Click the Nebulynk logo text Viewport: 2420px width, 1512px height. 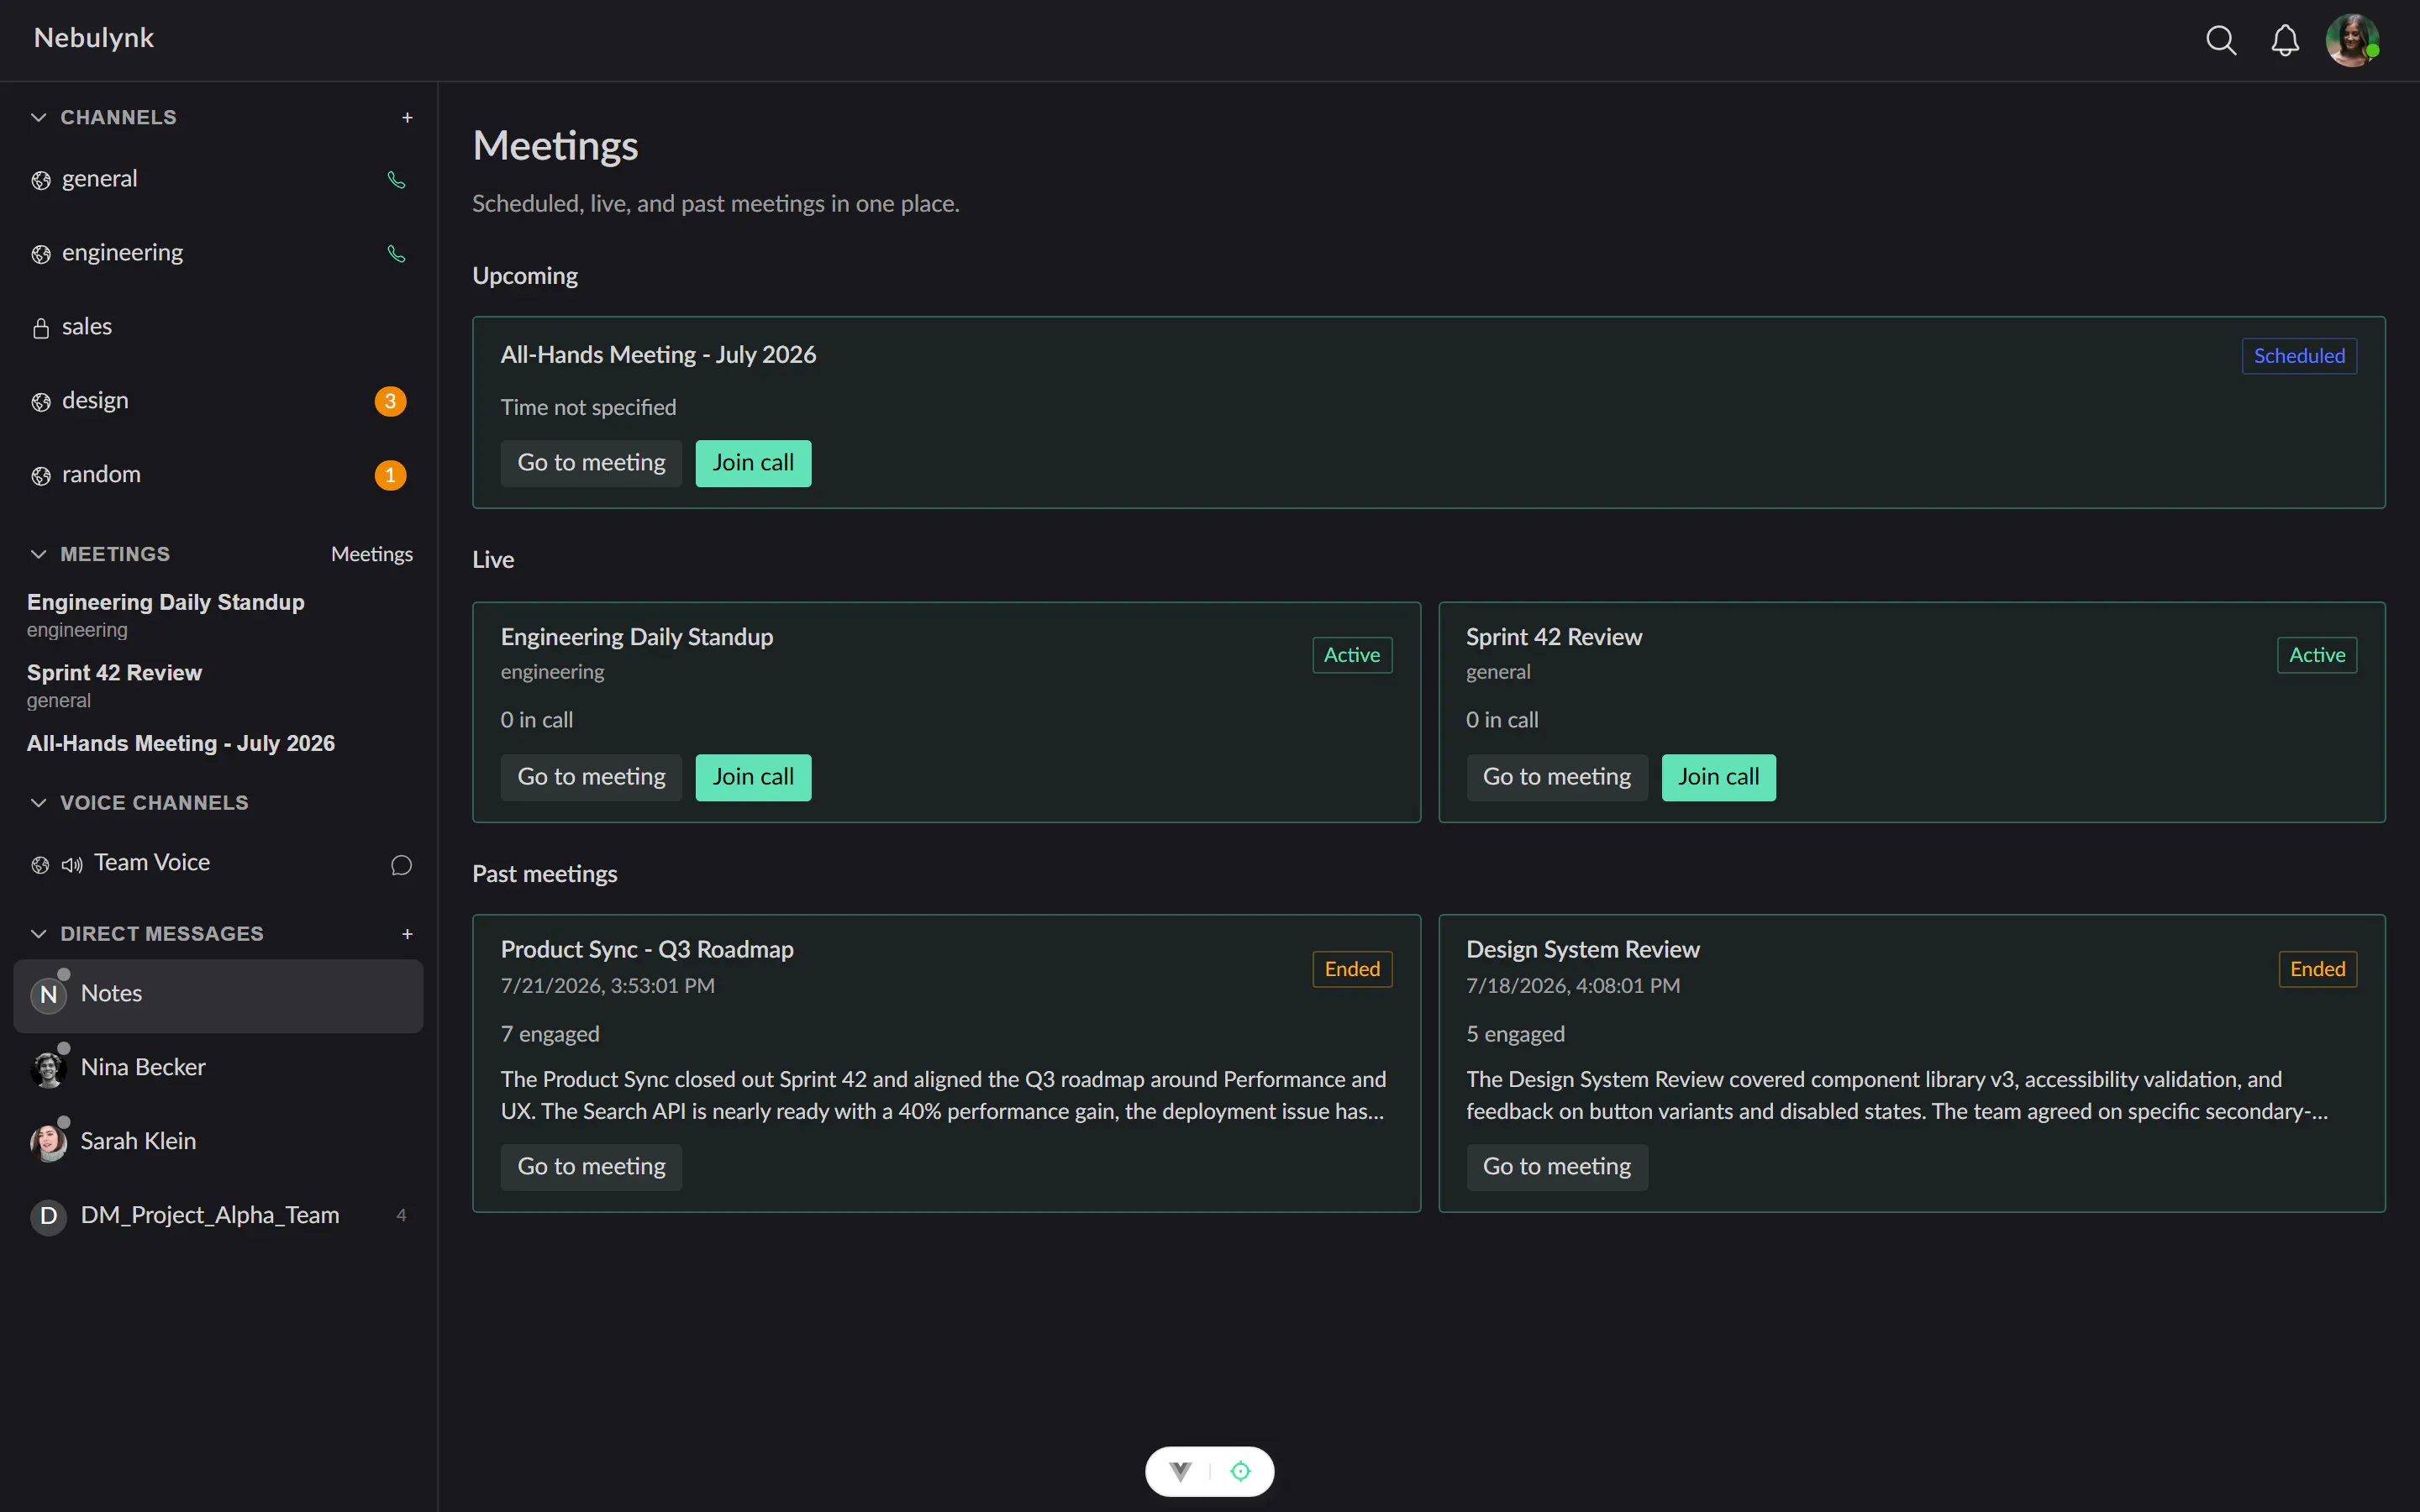tap(94, 38)
